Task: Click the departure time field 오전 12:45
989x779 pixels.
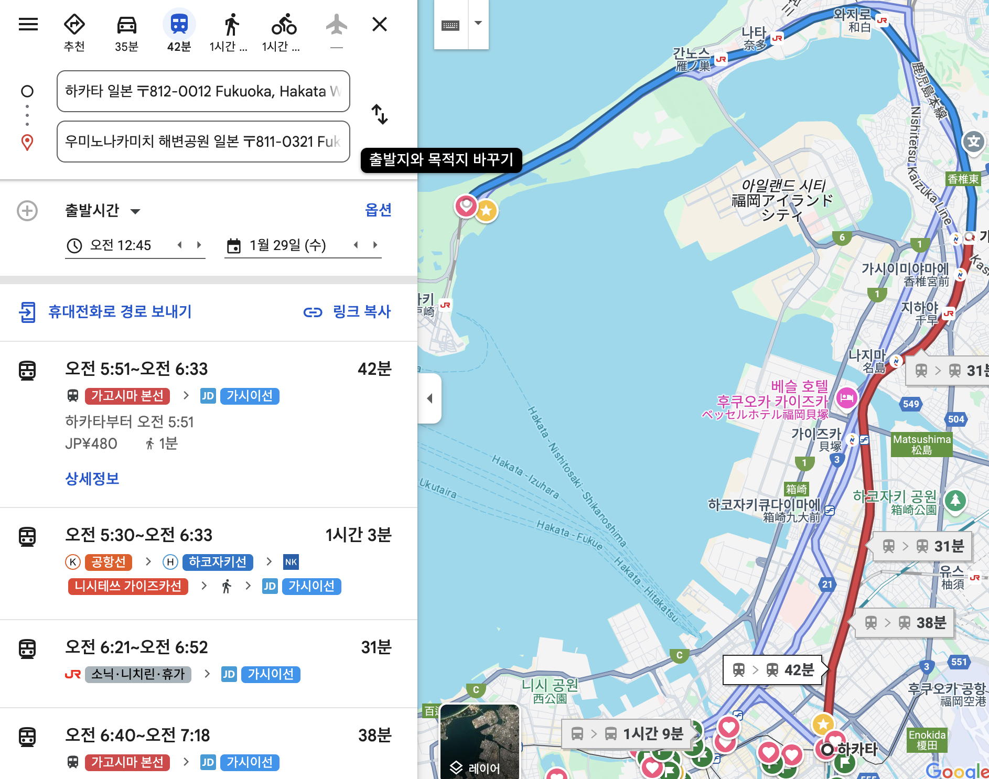Action: pos(121,245)
